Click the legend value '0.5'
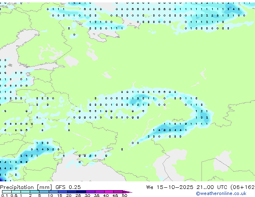The width and height of the screenshot is (255, 197). (x=14, y=195)
